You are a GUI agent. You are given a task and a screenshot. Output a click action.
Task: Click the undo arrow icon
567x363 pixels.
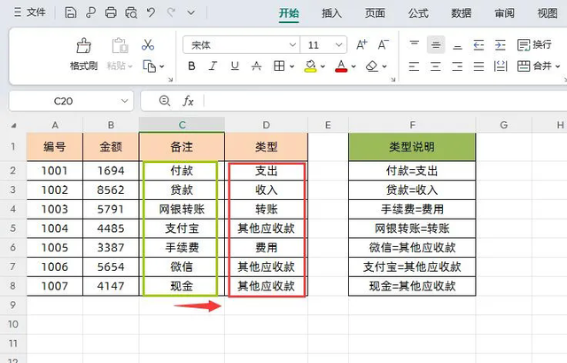(151, 13)
